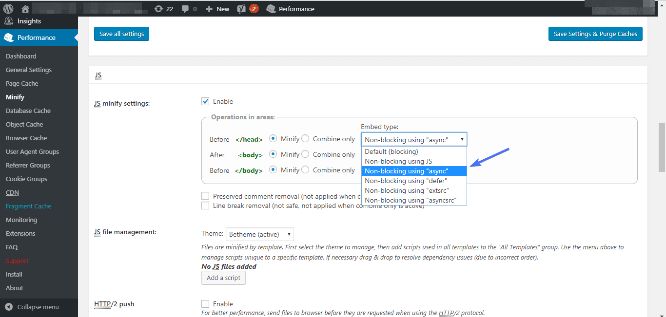Choose highlighted Non-blocking using "async" option
The image size is (666, 317).
[x=414, y=171]
